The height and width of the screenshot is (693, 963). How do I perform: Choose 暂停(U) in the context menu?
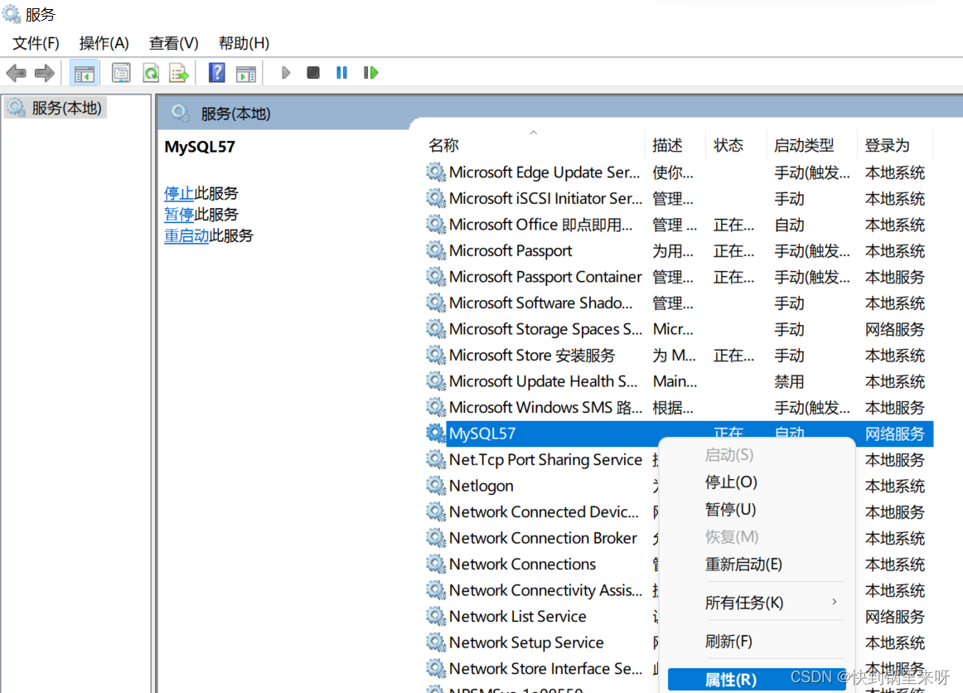pyautogui.click(x=730, y=509)
